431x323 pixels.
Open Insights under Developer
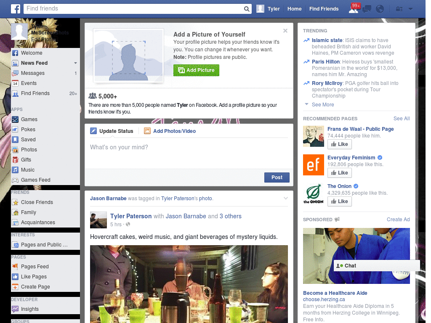[x=45, y=309]
